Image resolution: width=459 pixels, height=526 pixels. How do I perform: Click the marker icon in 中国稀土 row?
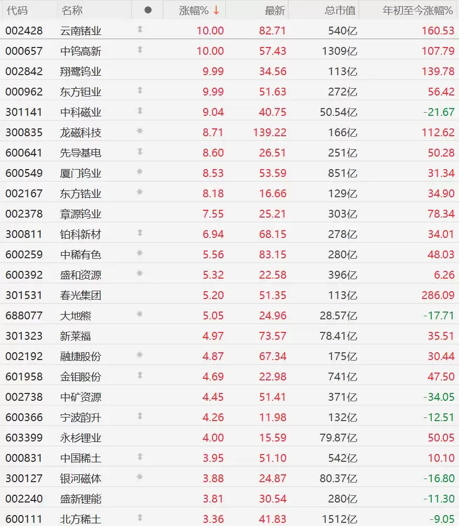140,457
